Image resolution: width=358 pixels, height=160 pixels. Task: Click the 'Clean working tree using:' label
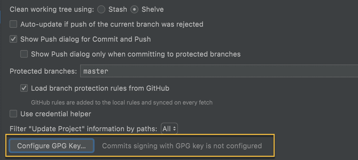pos(52,10)
